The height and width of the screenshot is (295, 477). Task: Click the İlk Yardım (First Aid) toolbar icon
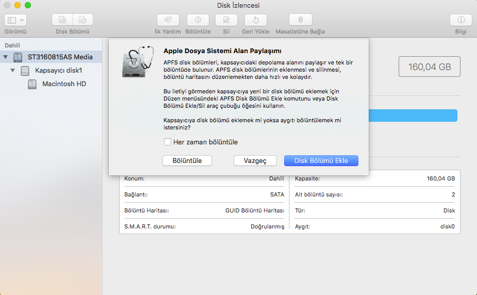pyautogui.click(x=168, y=20)
